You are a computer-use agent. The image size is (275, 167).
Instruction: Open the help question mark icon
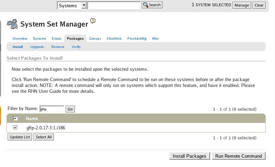pos(92,21)
